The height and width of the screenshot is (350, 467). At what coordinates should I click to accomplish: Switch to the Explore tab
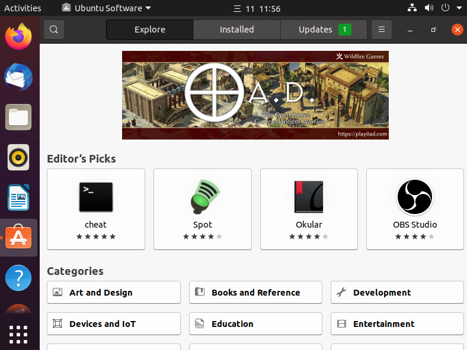click(150, 30)
